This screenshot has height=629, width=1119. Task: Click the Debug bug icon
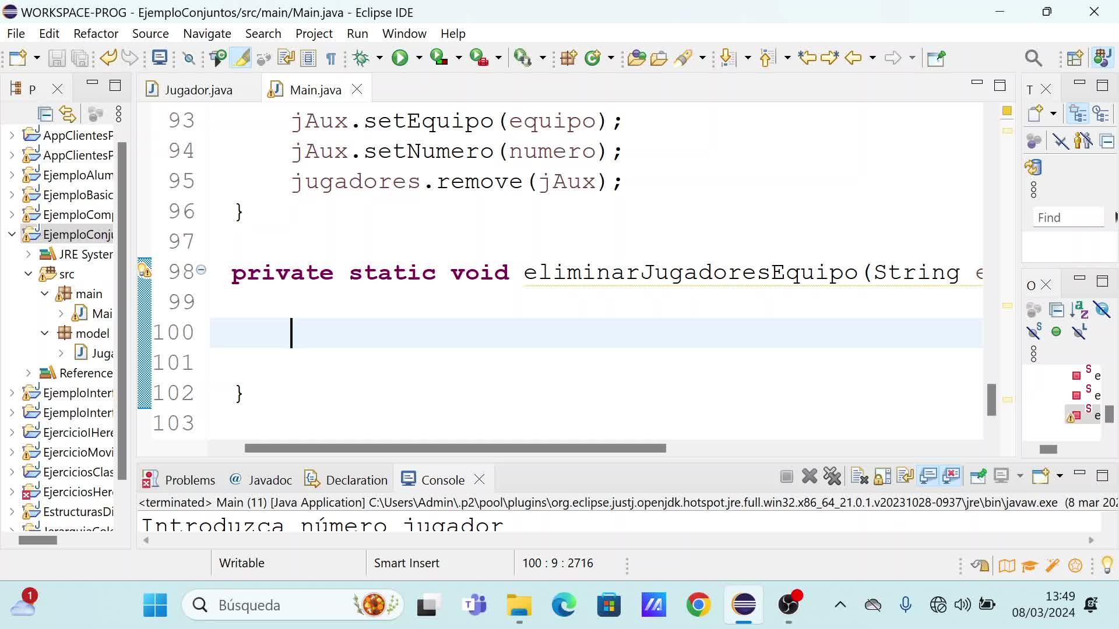coord(361,58)
